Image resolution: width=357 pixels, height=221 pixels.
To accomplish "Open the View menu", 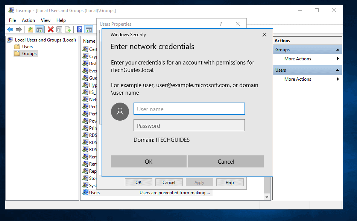I will [x=46, y=20].
